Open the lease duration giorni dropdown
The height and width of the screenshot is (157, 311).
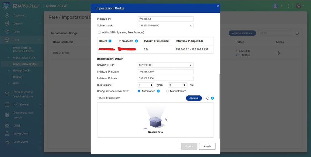(146, 85)
